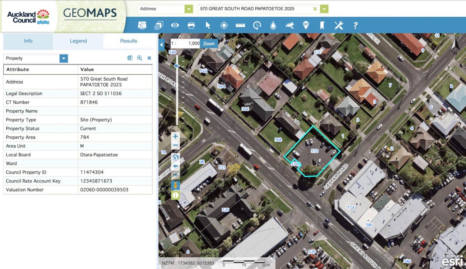Click the map scale input field
Screen dimensions: 466x269
185,43
